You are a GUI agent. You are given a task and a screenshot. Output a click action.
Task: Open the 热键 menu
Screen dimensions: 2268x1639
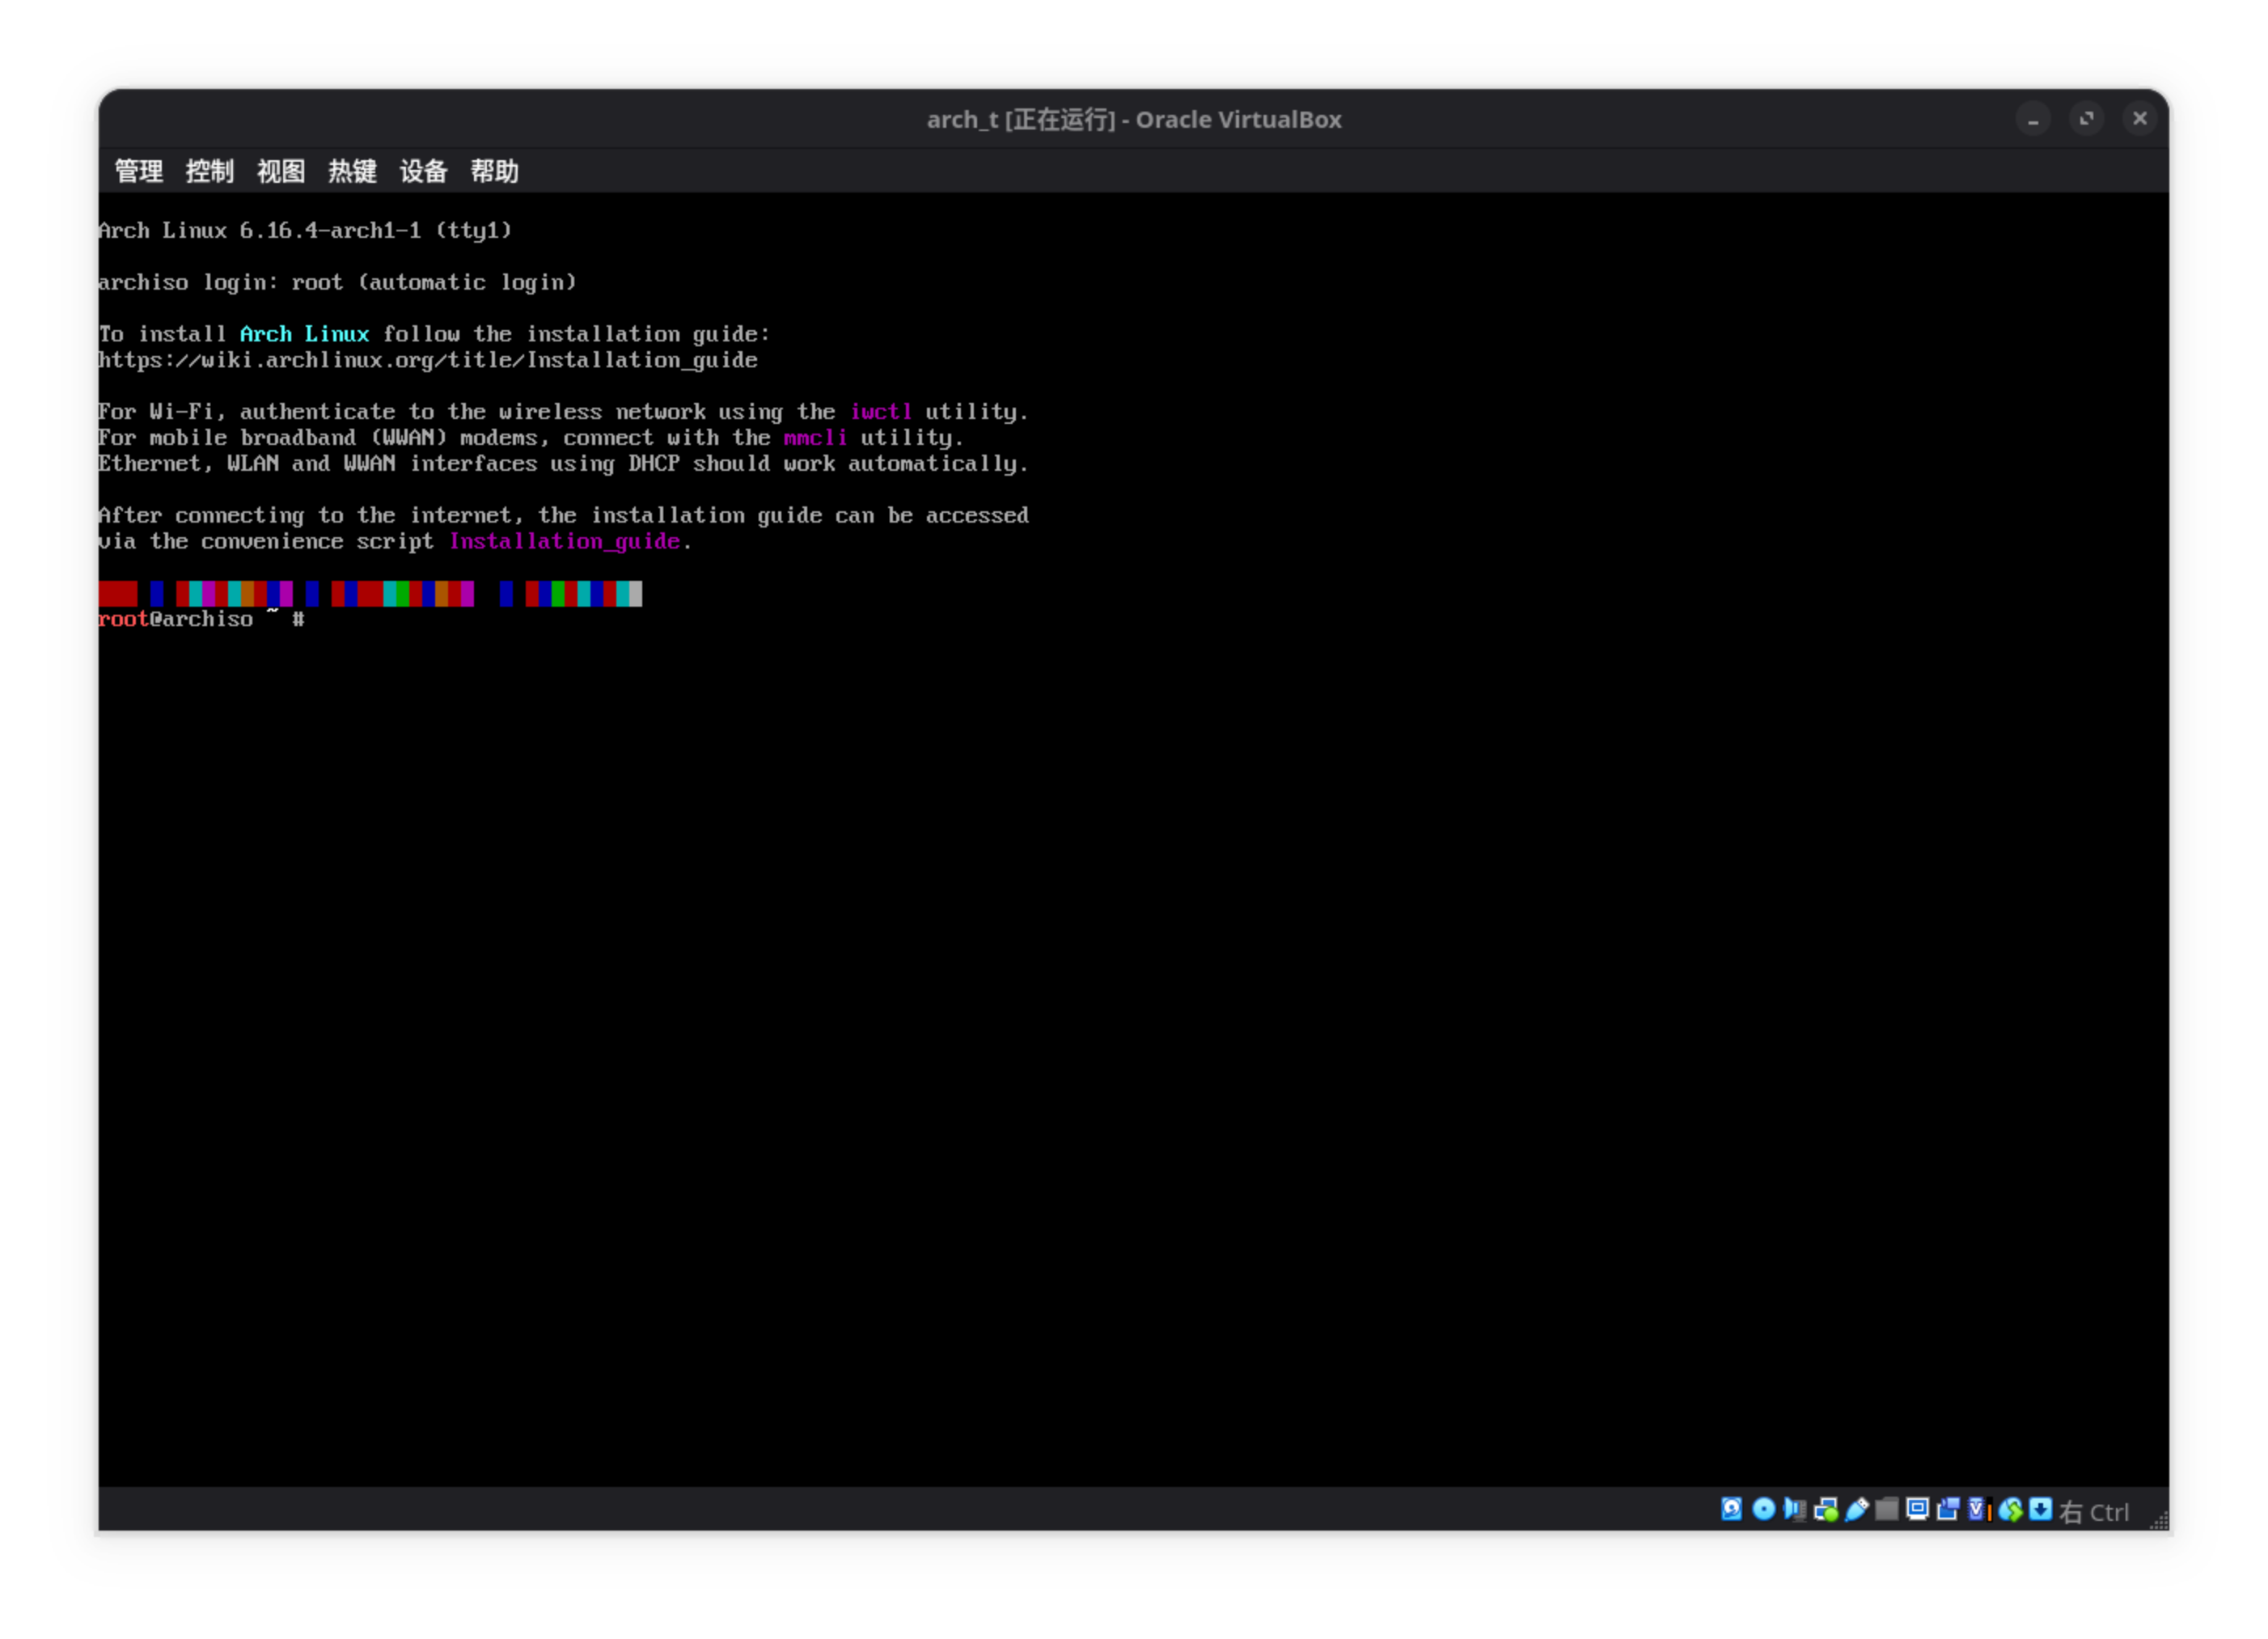click(351, 171)
